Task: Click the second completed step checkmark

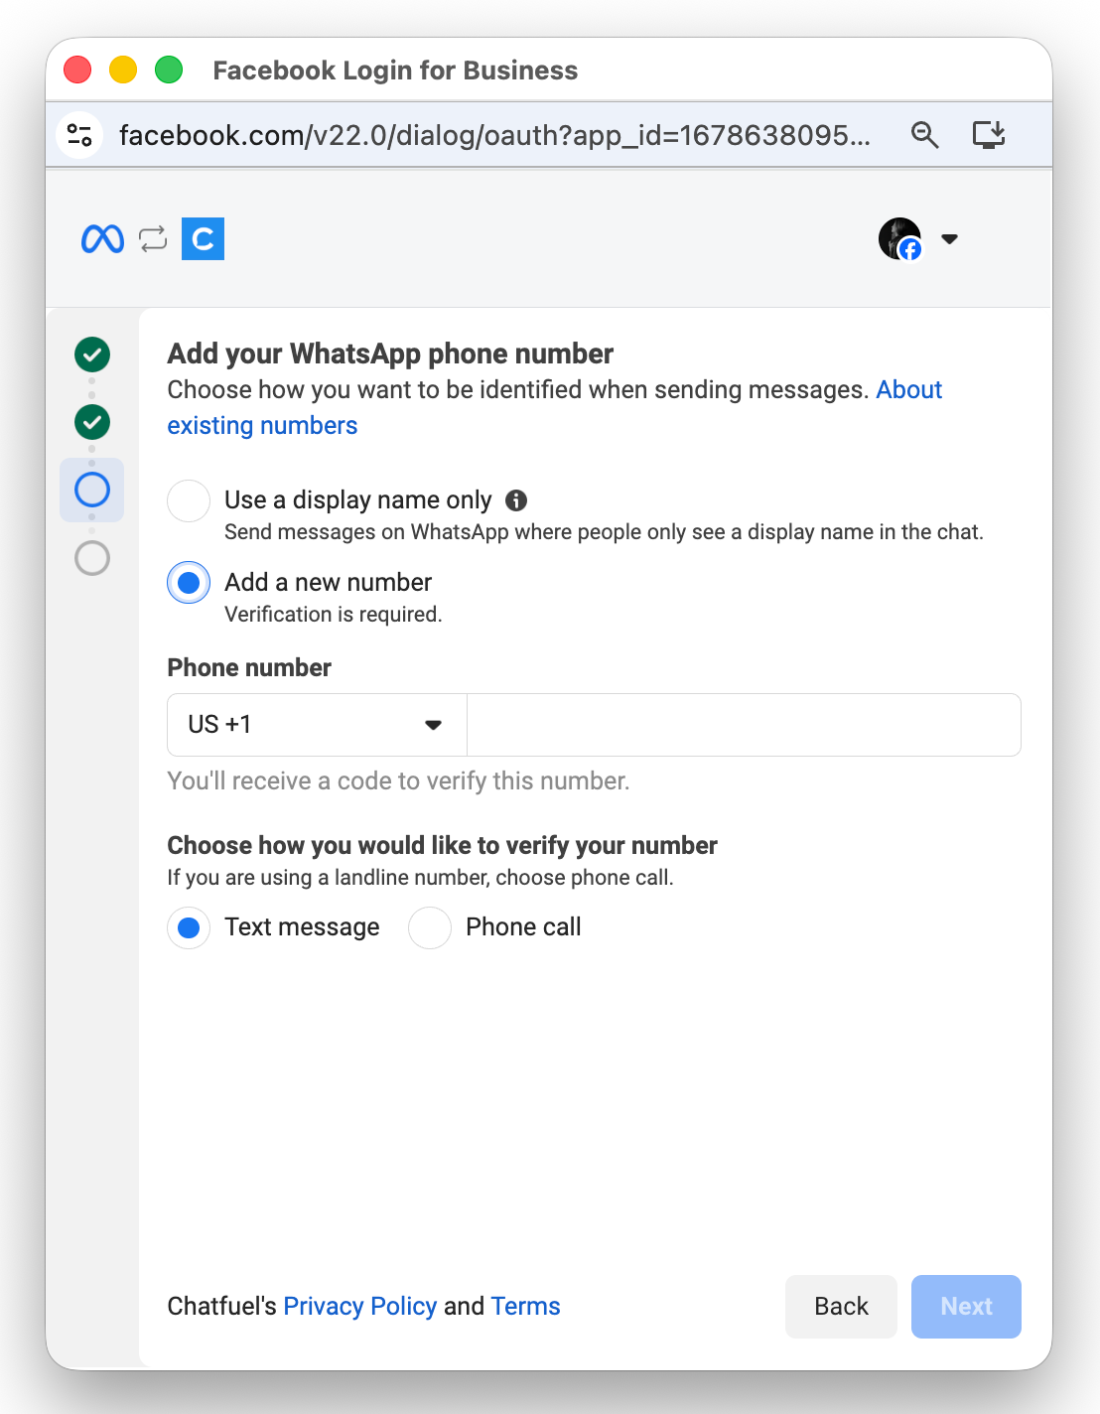Action: (92, 422)
